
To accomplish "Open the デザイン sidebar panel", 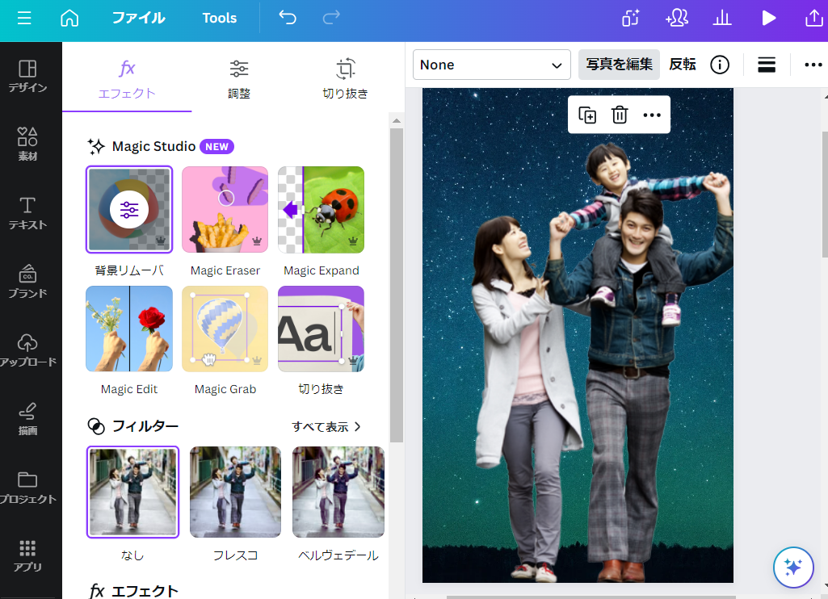I will (27, 77).
